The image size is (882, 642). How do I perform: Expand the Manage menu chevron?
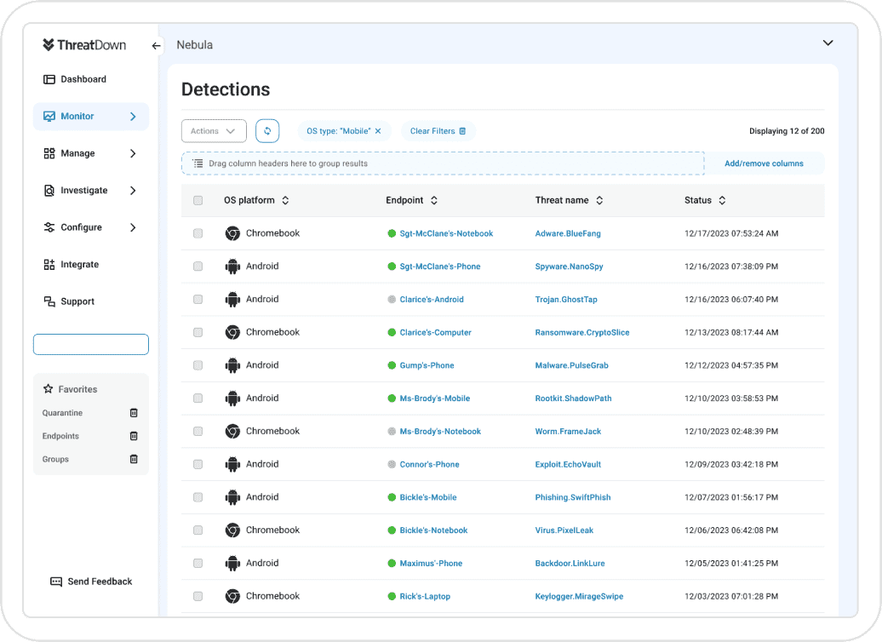point(133,153)
